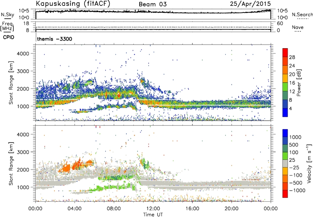Click 'Slant Range [km]' label on power panel
Screen dimensions: 313x217
pyautogui.click(x=11, y=83)
